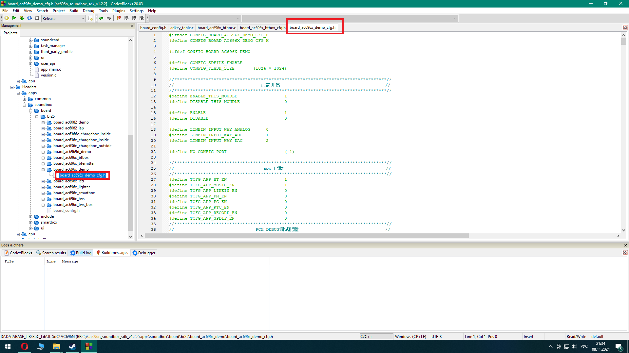Screen dimensions: 629x353
Task: Click the Abort build icon
Action: click(37, 18)
